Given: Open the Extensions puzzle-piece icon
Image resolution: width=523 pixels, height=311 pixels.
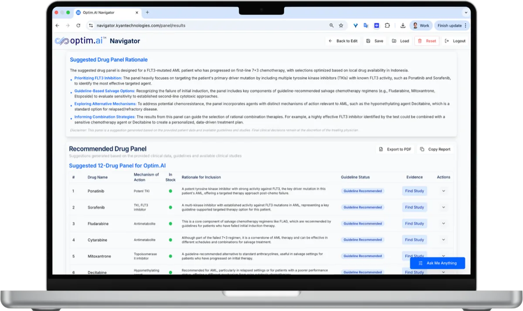Looking at the screenshot, I should (x=387, y=26).
